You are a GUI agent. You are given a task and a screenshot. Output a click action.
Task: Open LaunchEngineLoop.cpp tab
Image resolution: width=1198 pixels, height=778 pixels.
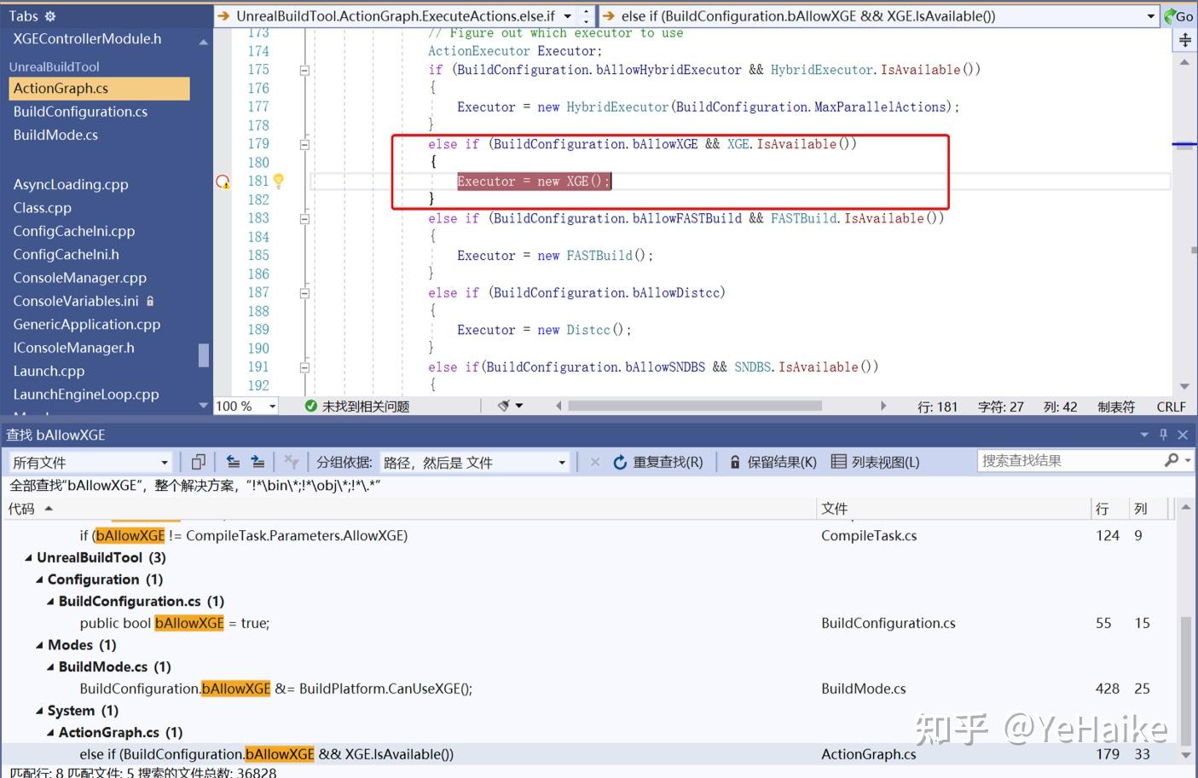click(x=86, y=395)
